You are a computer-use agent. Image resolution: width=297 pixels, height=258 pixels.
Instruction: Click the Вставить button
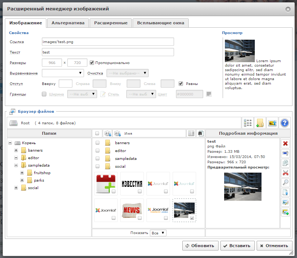237,246
